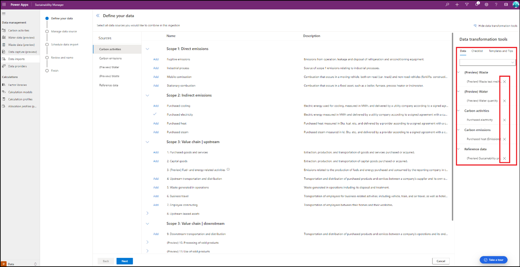Click the Cancel button

click(x=441, y=261)
